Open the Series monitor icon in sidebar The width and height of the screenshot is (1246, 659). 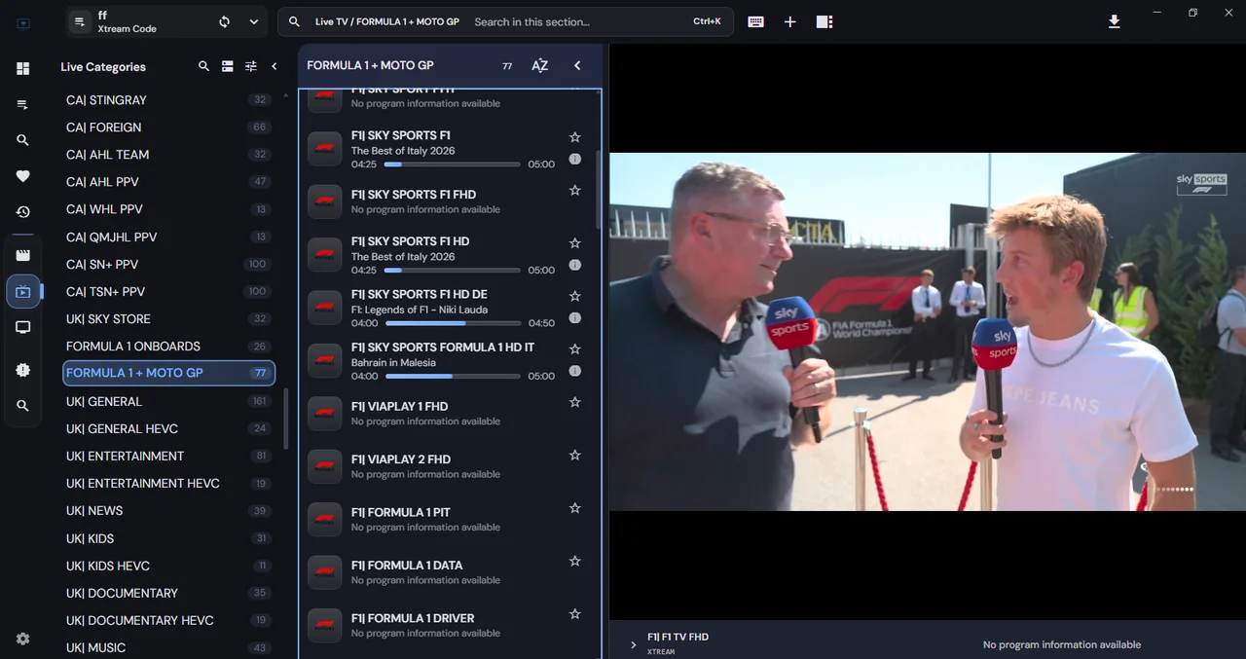point(22,327)
